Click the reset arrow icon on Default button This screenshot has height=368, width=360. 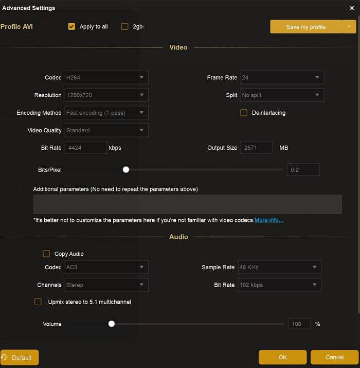(x=4, y=357)
